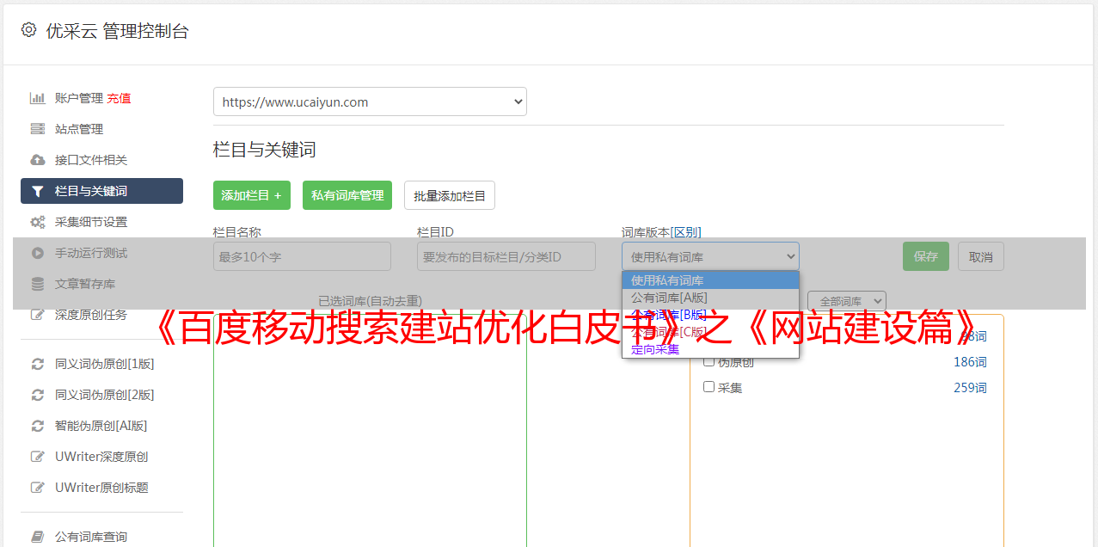This screenshot has width=1098, height=547.
Task: Choose 公有词库[A版] option in dropdown list
Action: [710, 298]
